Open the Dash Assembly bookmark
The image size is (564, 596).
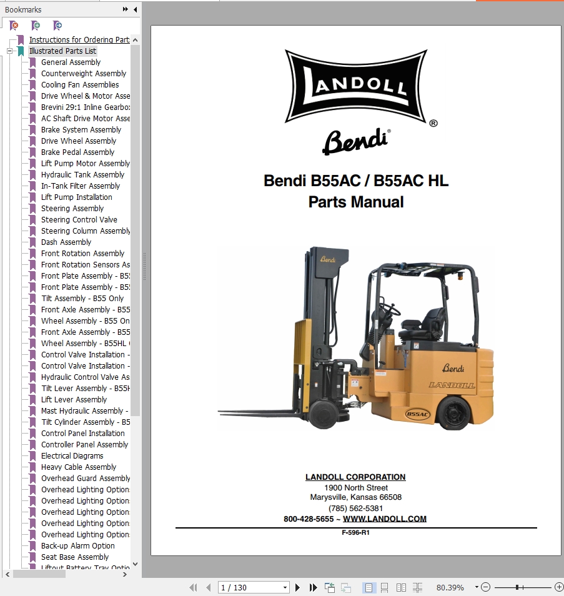pyautogui.click(x=66, y=242)
